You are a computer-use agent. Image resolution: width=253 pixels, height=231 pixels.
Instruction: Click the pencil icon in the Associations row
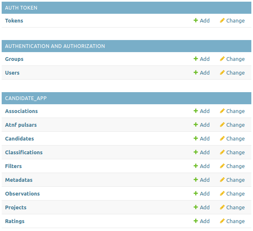pos(222,111)
